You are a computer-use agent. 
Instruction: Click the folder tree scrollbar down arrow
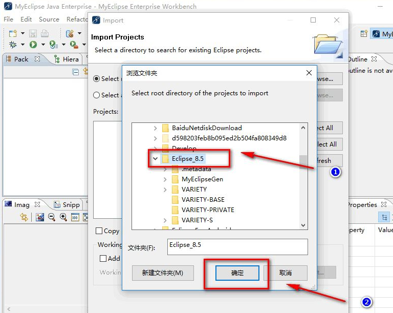[303, 225]
